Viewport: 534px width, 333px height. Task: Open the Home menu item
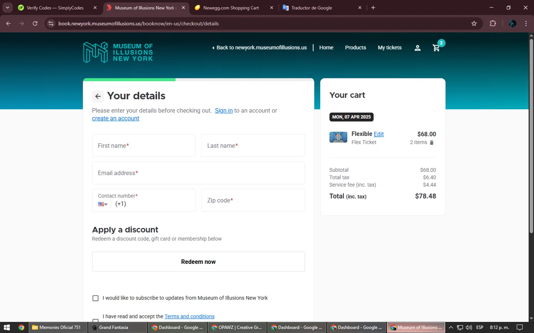tap(326, 48)
